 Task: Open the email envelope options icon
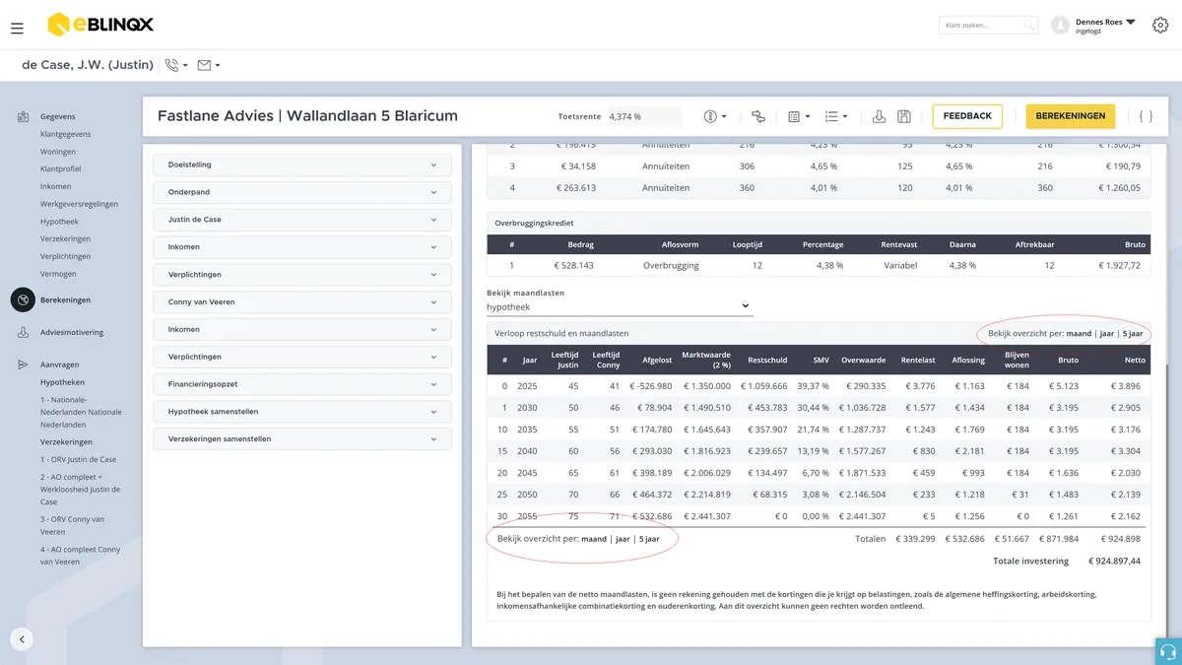pos(208,65)
